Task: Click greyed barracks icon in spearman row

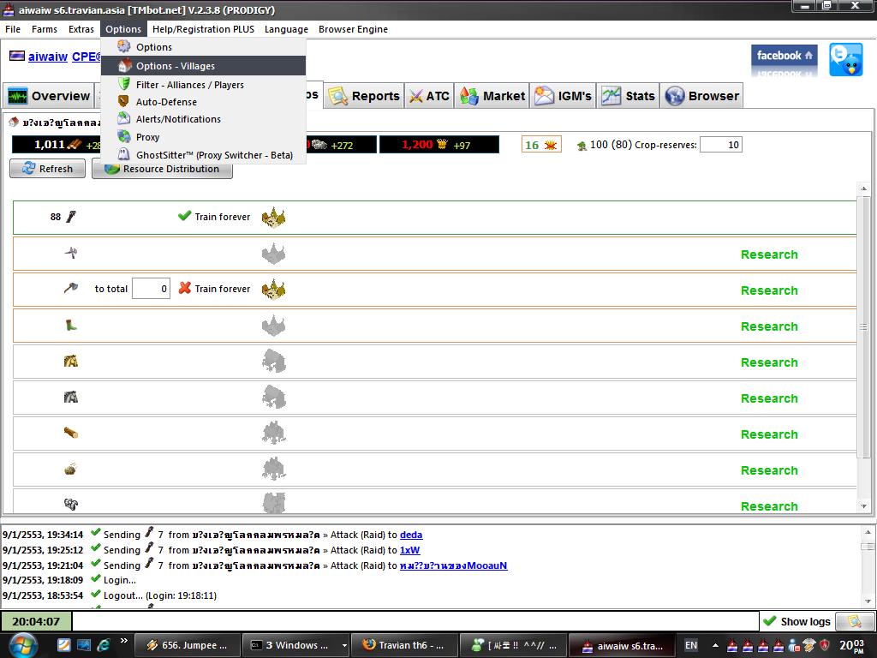Action: (x=273, y=254)
